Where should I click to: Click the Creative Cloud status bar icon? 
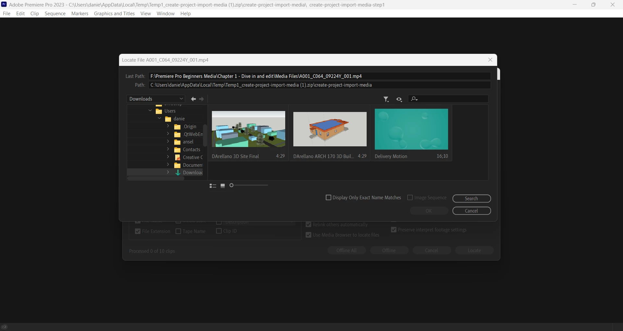(x=4, y=327)
